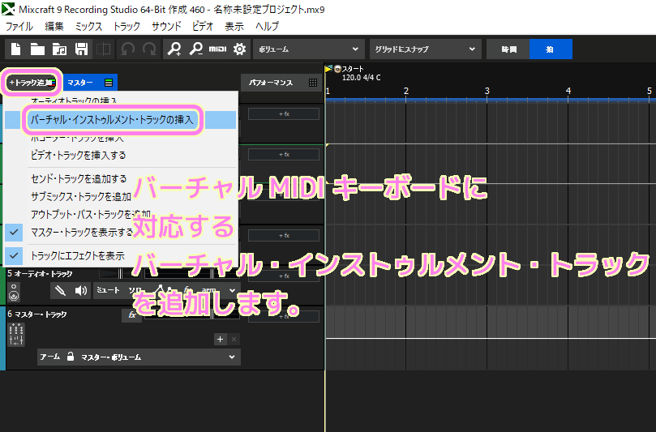Click the 120.0 4/4 C tempo text

(x=362, y=77)
